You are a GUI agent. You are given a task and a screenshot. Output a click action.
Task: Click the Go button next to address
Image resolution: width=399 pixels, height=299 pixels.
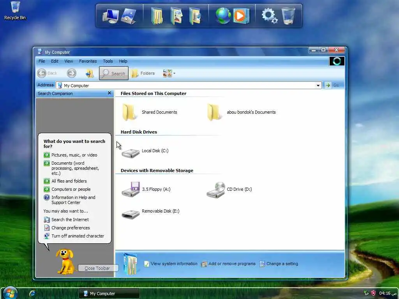(x=332, y=85)
